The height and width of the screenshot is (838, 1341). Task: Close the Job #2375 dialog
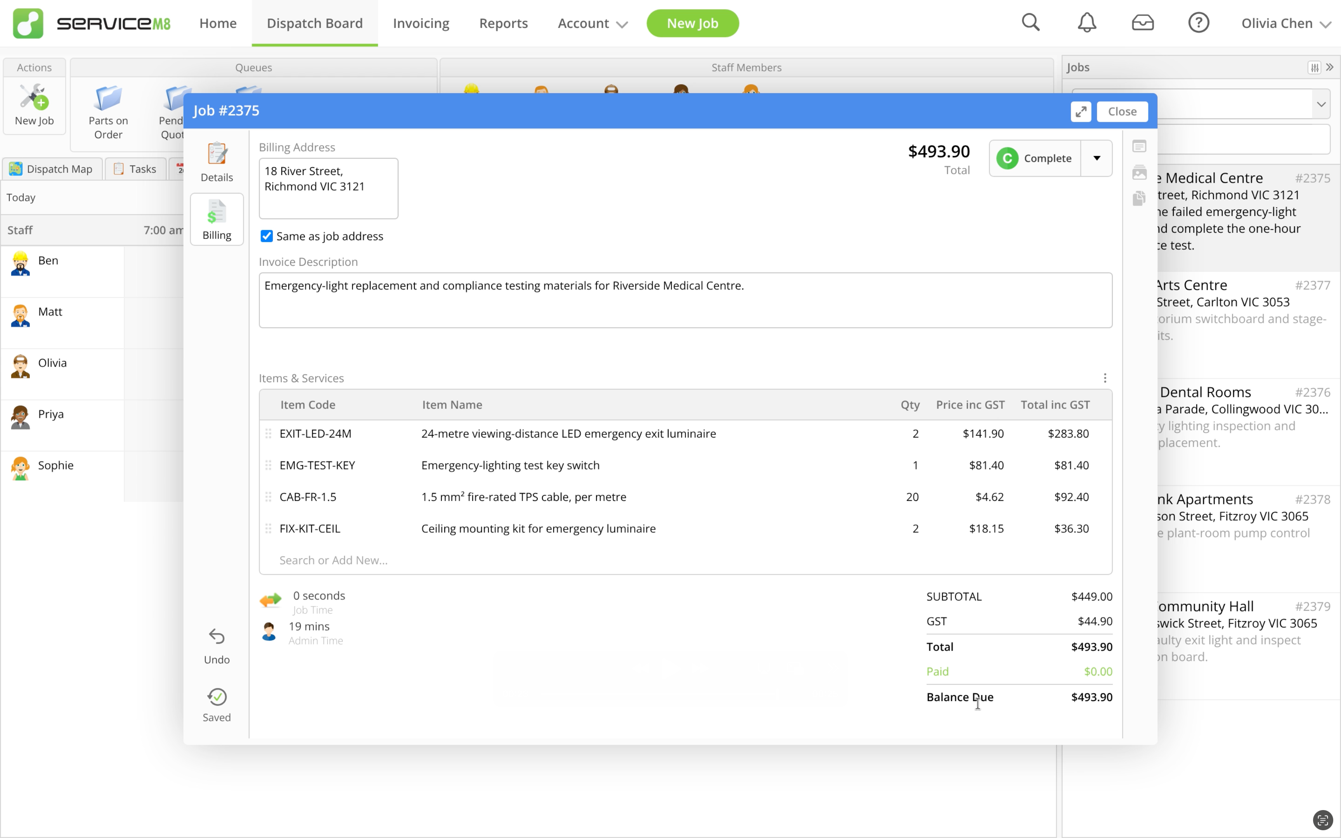pyautogui.click(x=1122, y=111)
